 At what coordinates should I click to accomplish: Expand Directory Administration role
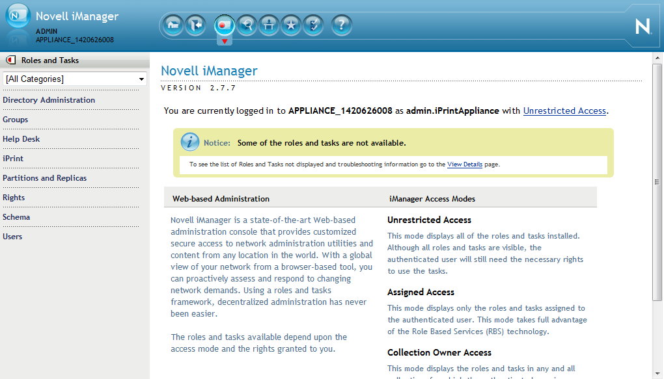(49, 100)
